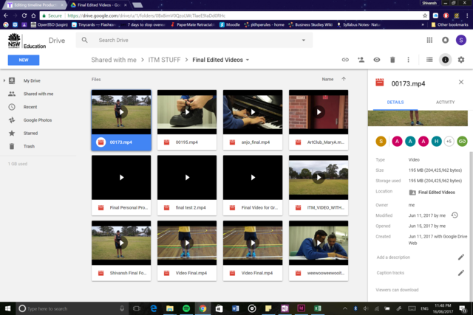The height and width of the screenshot is (315, 473).
Task: Click the teal H sharing avatar
Action: 436,141
